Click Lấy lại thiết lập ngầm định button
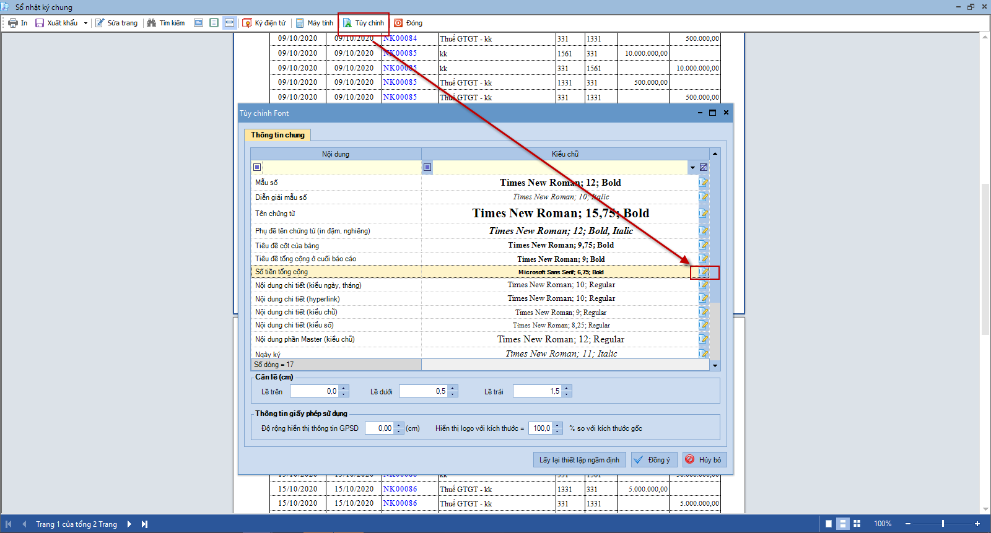The image size is (991, 533). click(x=579, y=460)
